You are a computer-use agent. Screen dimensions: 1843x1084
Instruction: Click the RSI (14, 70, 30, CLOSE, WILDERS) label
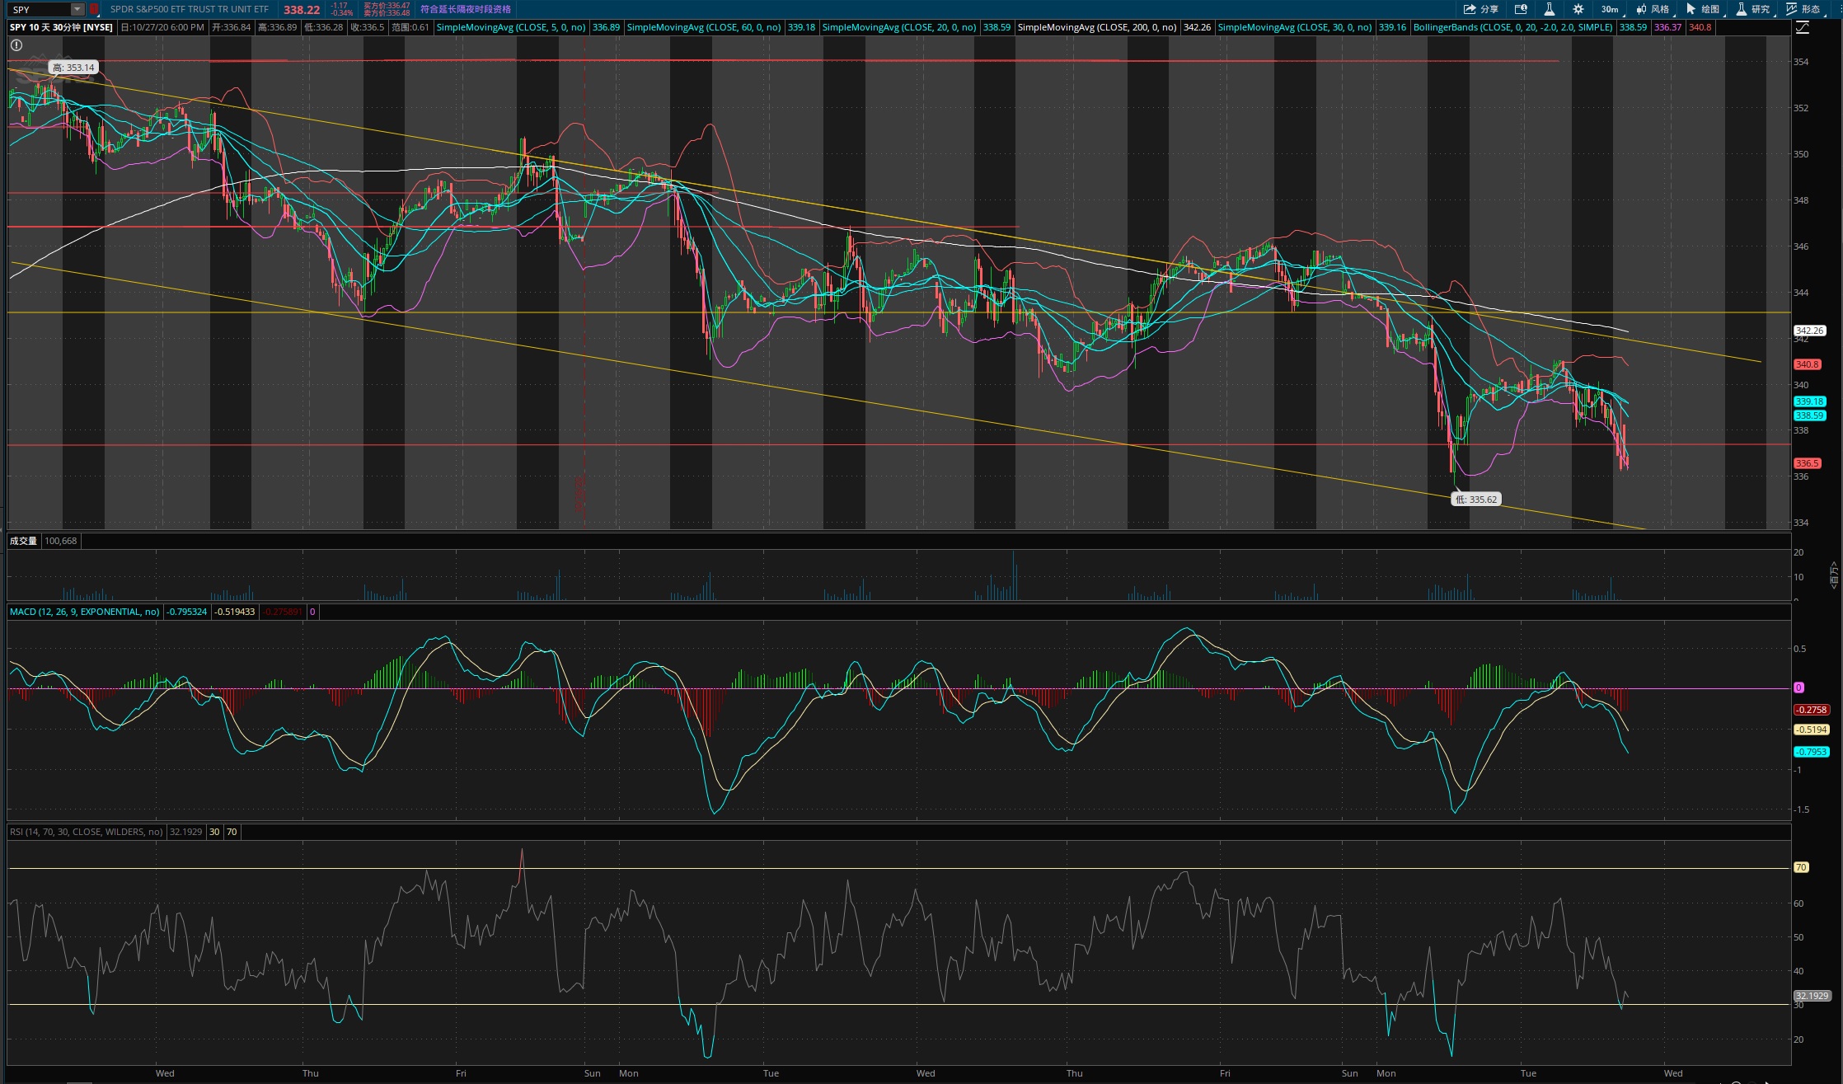(x=87, y=832)
